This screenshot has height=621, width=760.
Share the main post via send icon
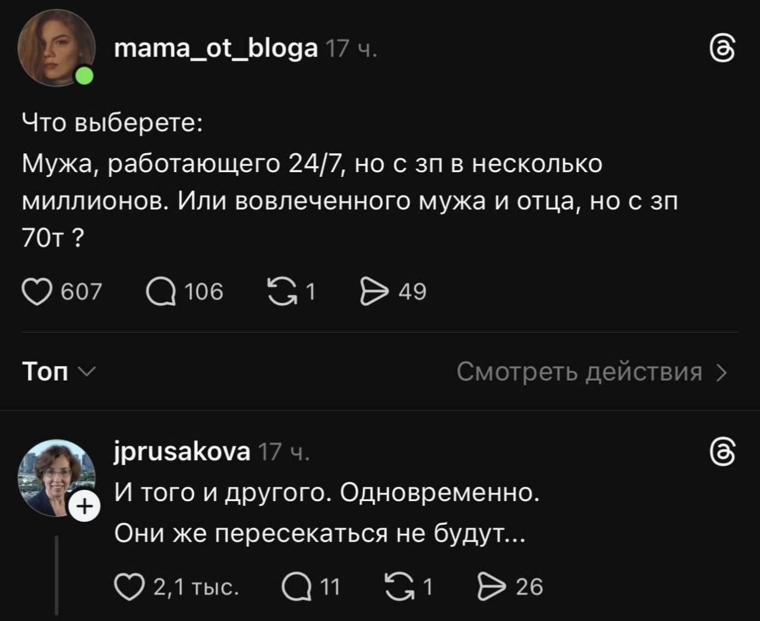point(374,292)
